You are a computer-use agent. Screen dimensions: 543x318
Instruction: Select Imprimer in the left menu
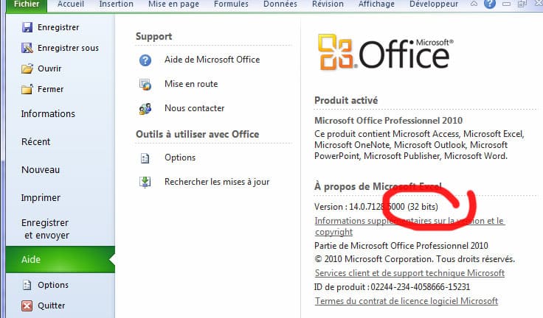point(41,197)
